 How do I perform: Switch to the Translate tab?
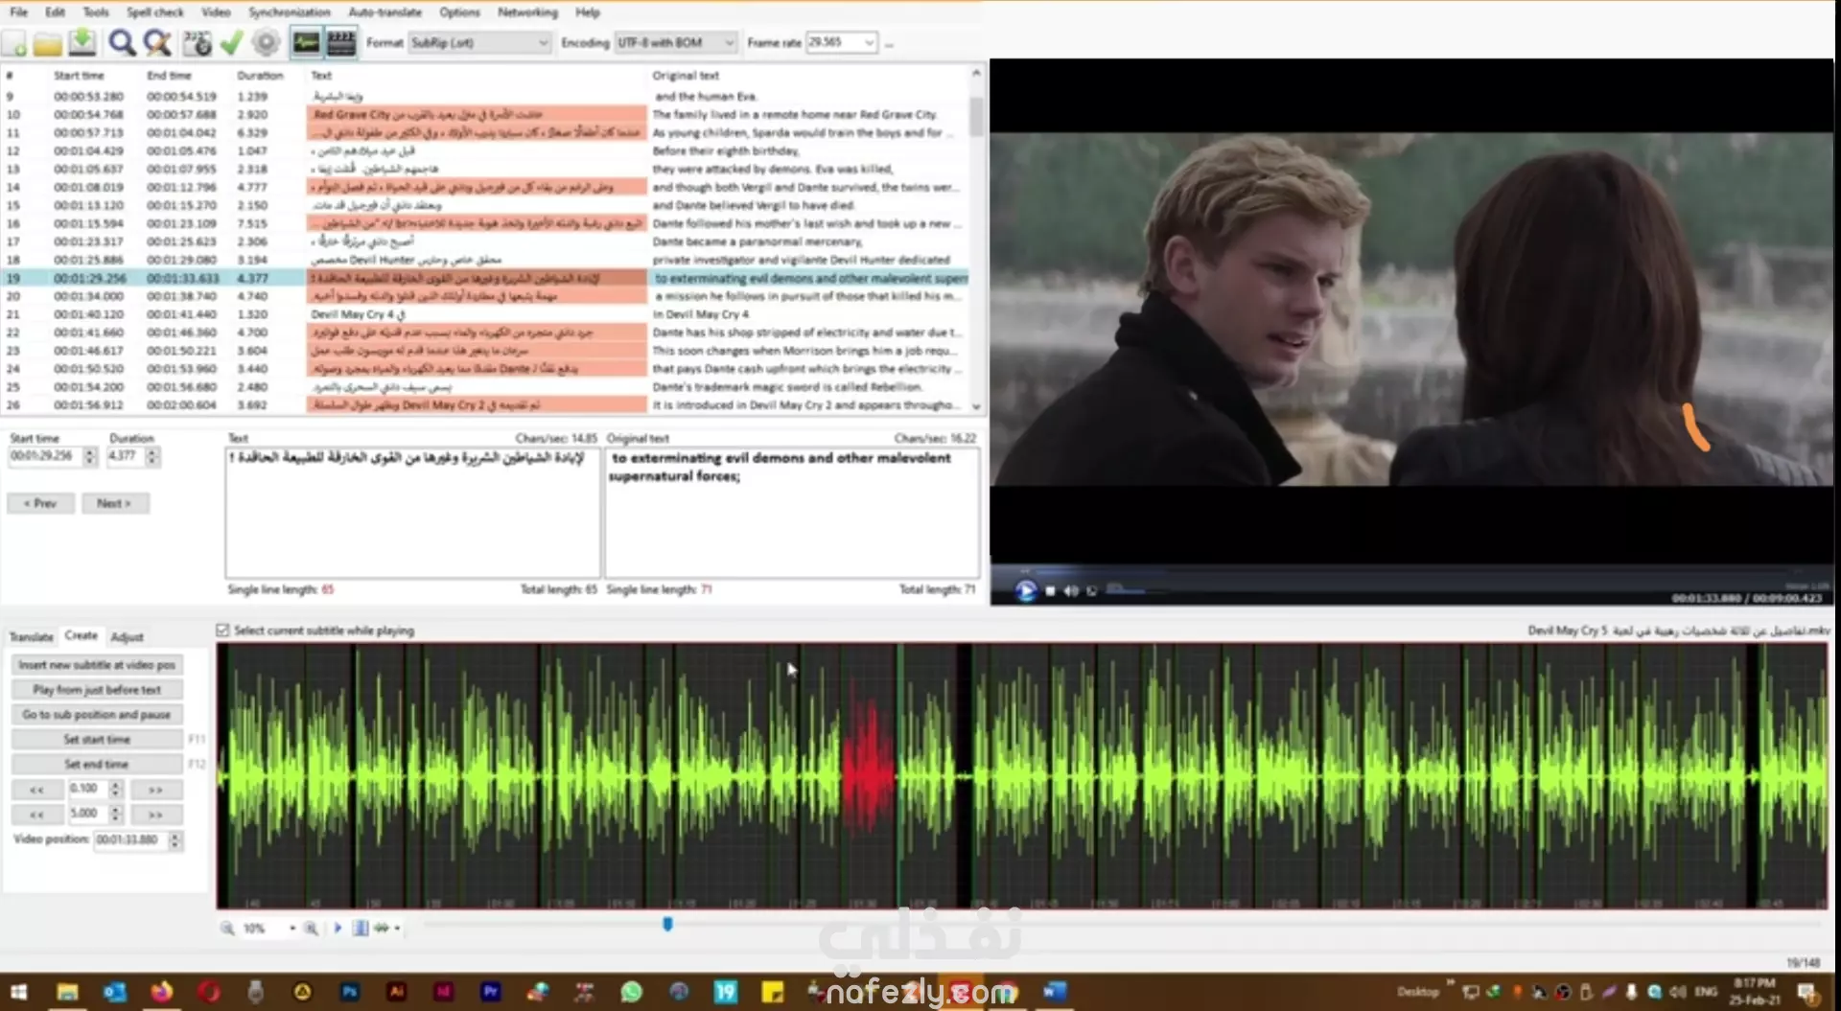31,636
